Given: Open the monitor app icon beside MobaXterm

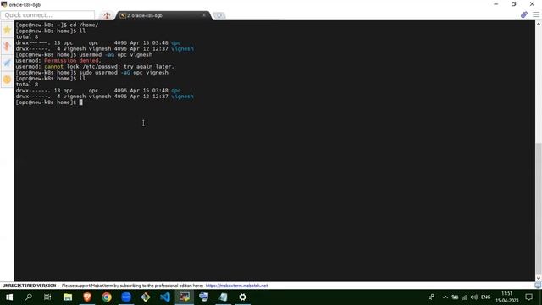Looking at the screenshot, I should (x=204, y=297).
